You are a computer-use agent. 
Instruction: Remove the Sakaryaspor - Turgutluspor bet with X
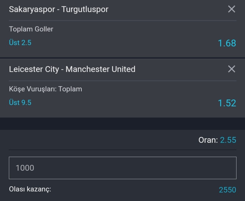pos(232,9)
